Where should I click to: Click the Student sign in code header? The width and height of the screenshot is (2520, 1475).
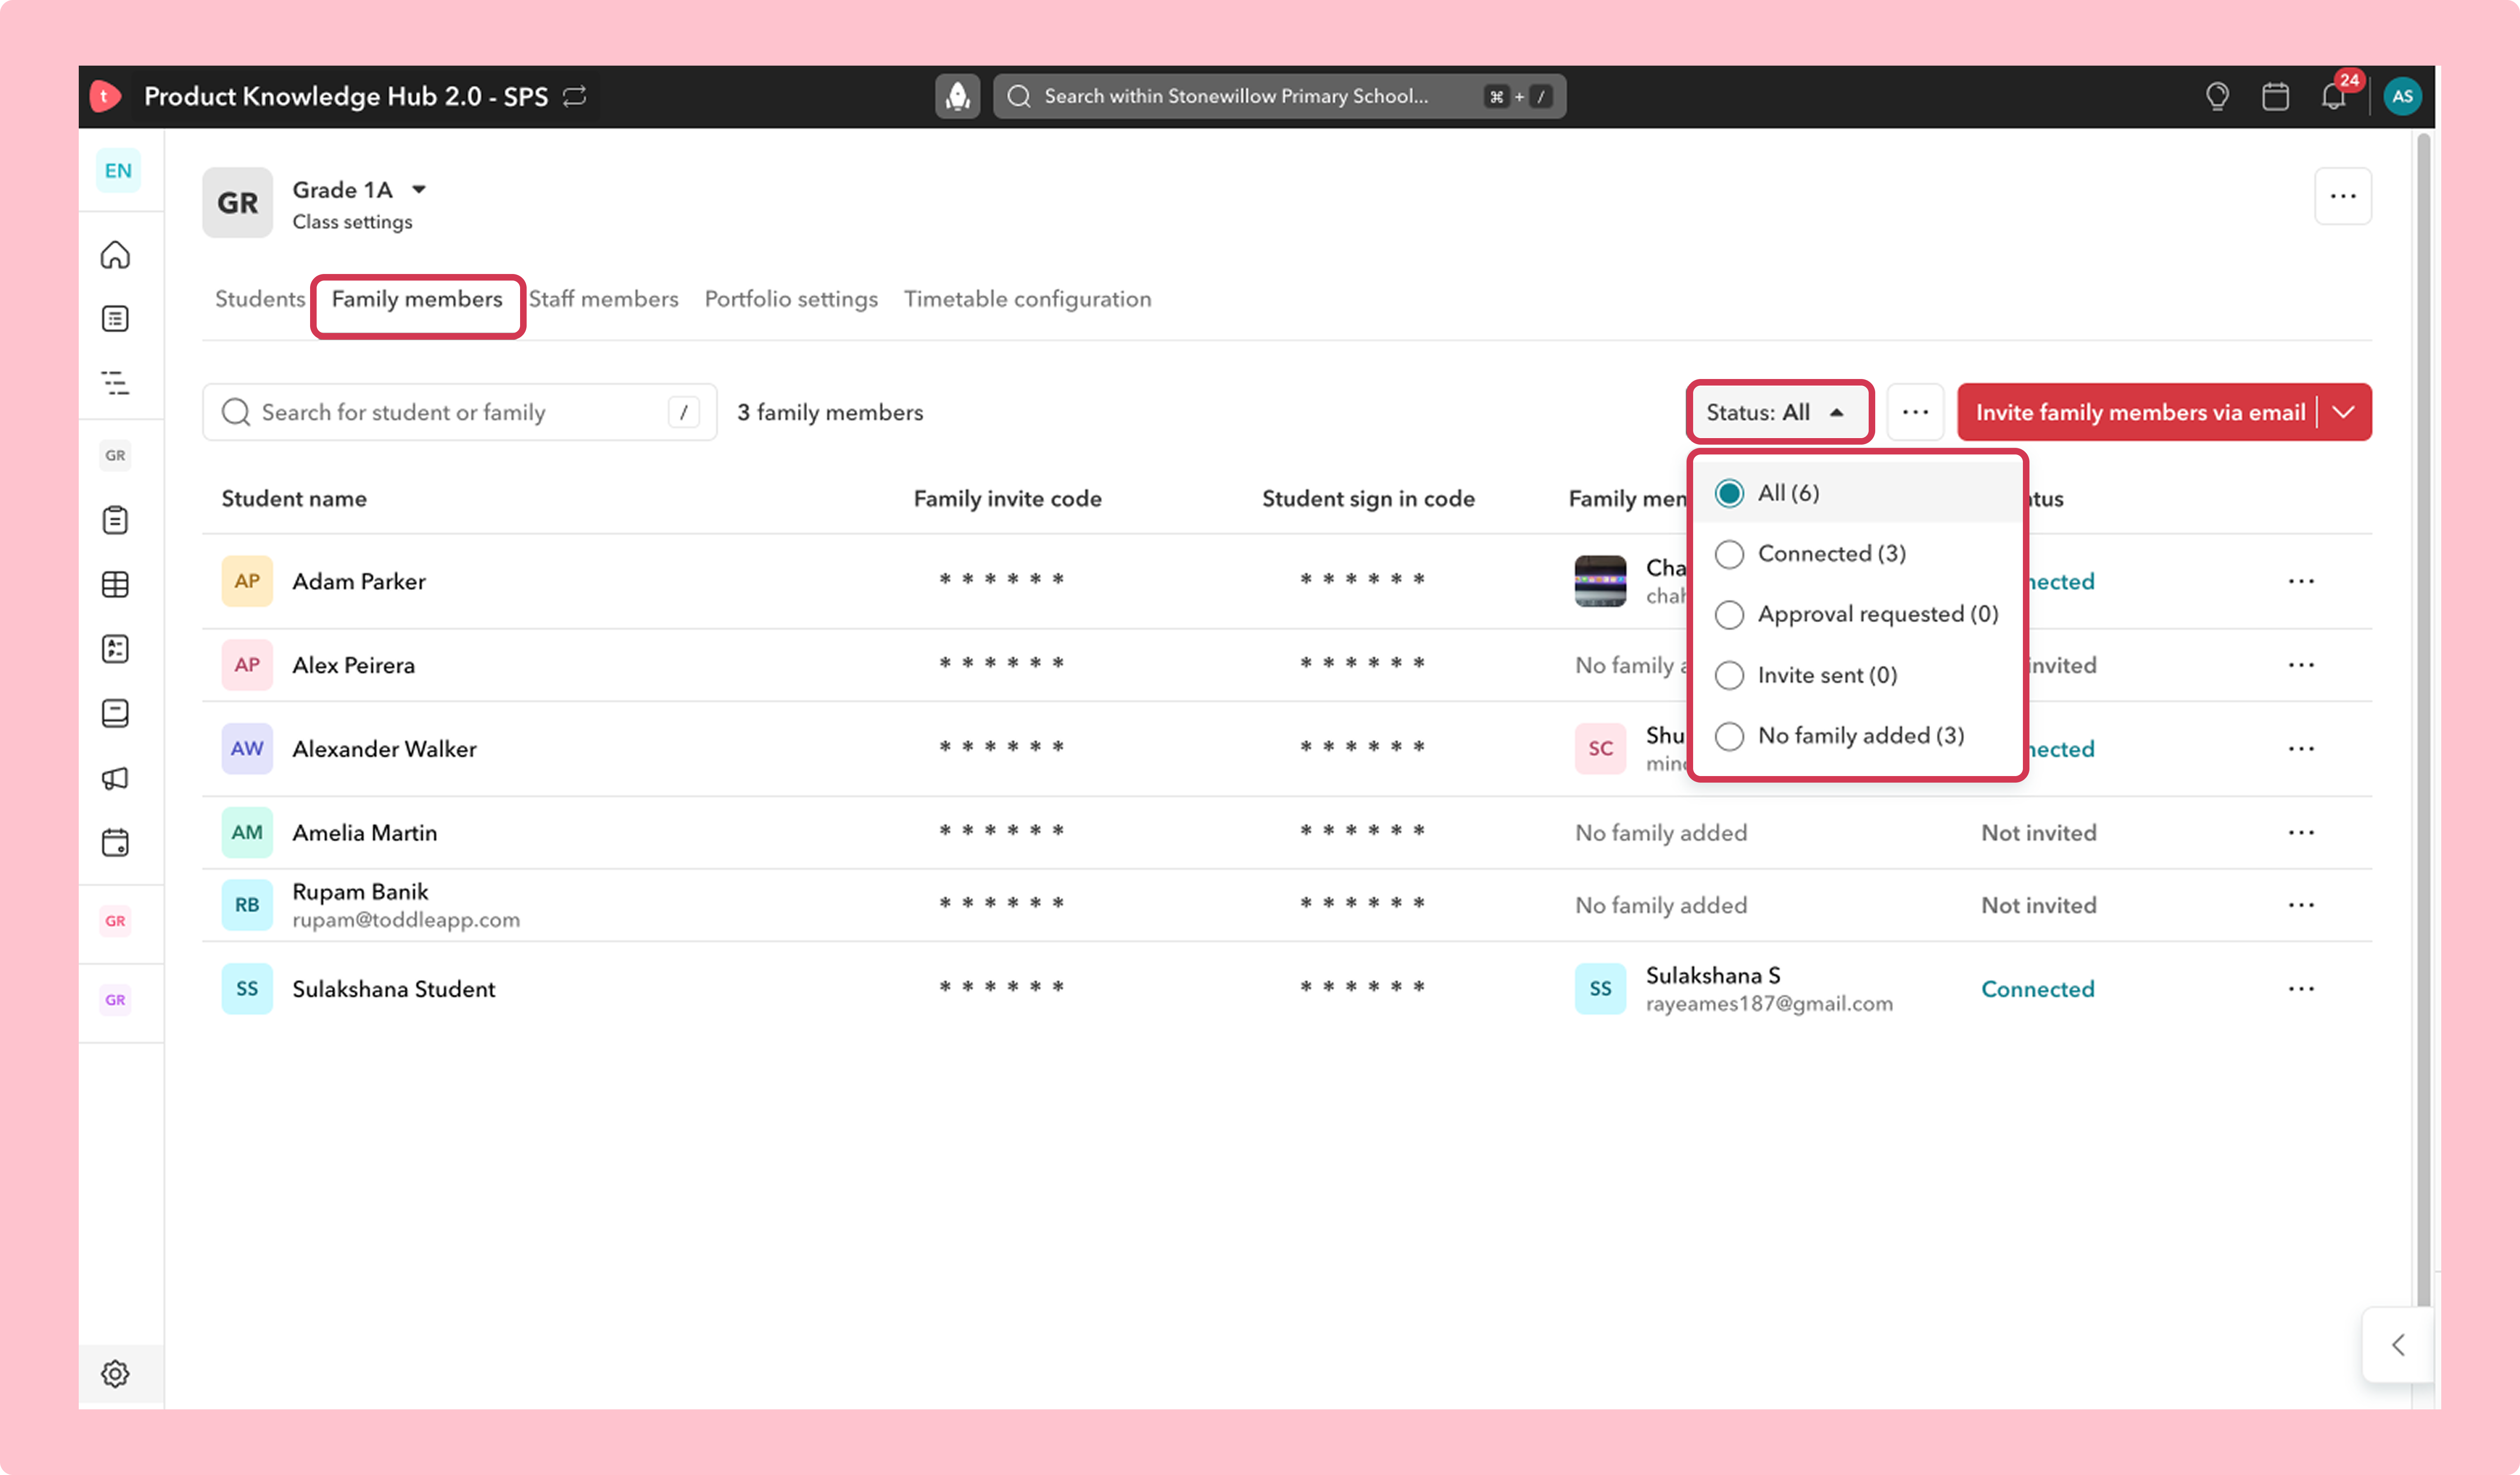(1368, 499)
